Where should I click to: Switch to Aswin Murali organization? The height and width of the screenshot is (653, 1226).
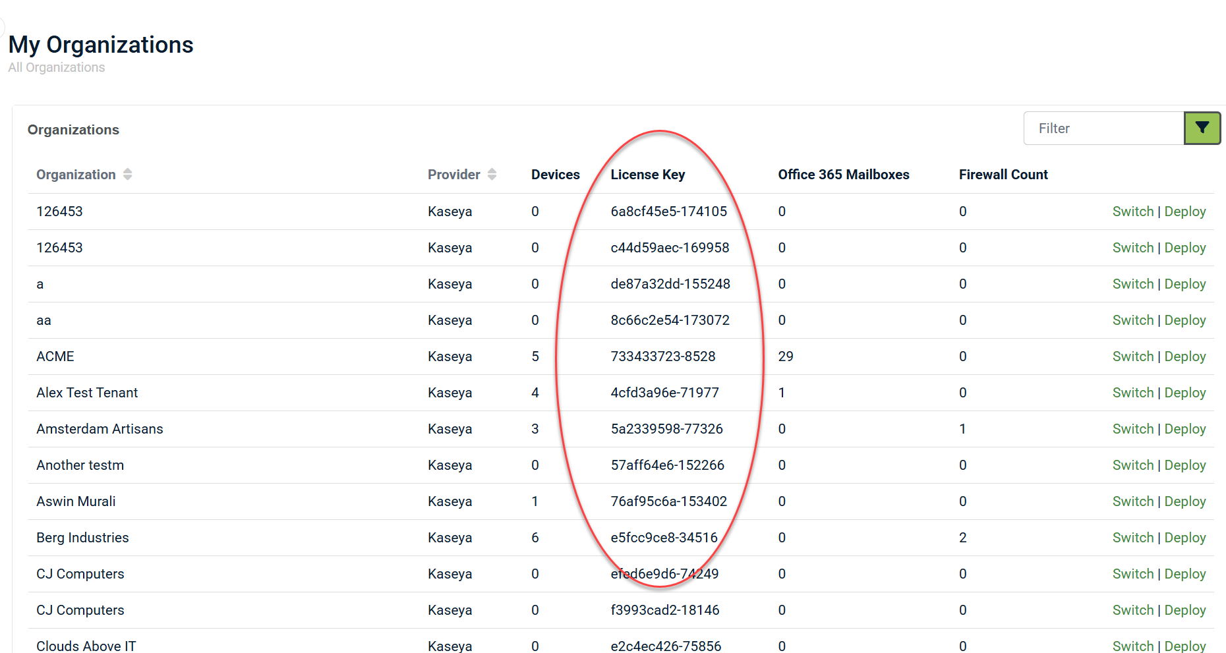coord(1132,501)
